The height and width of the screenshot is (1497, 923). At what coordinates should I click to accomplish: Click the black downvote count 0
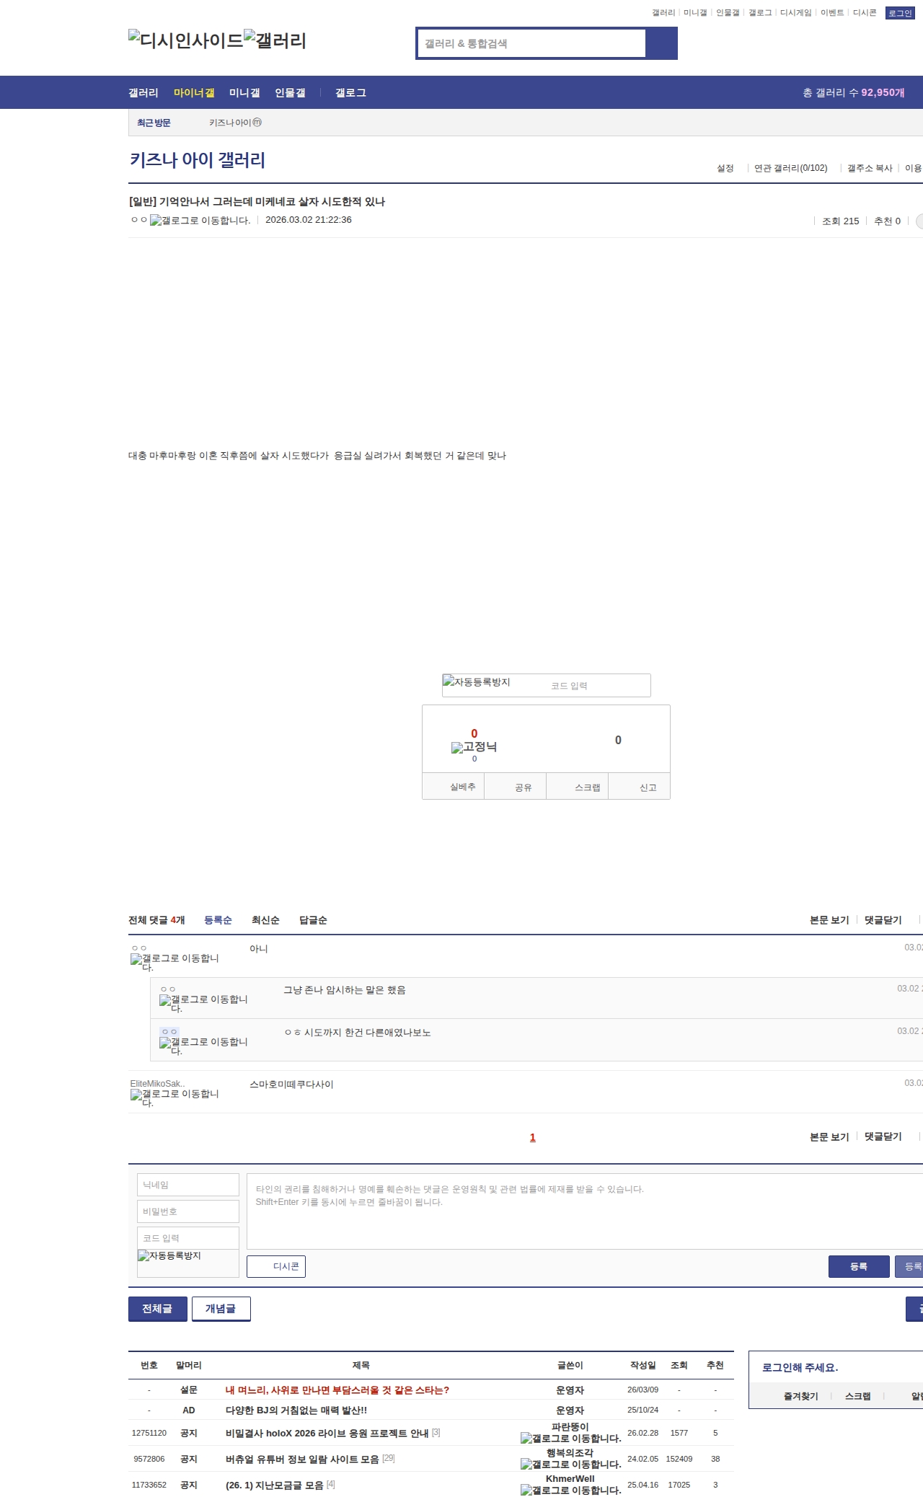(x=618, y=740)
